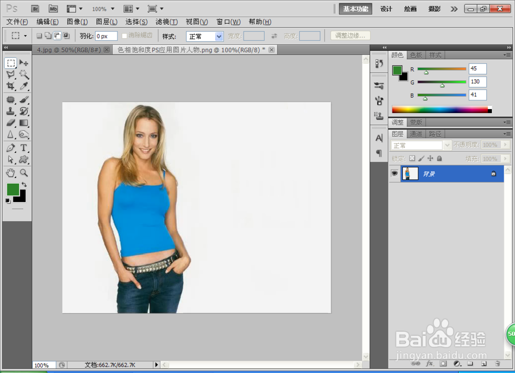Switch to the 设计 workspace

(386, 9)
